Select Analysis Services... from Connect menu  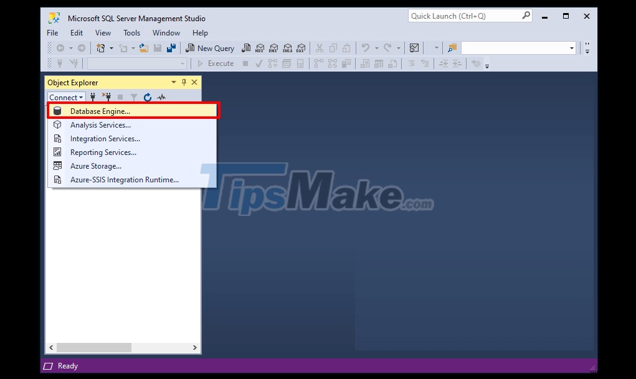point(132,125)
